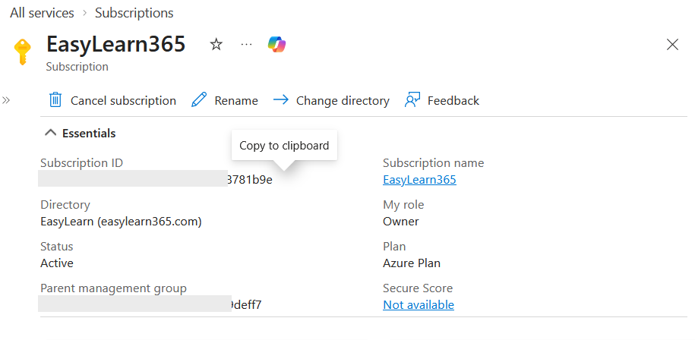
Task: Click the pencil Rename icon
Action: click(x=199, y=100)
